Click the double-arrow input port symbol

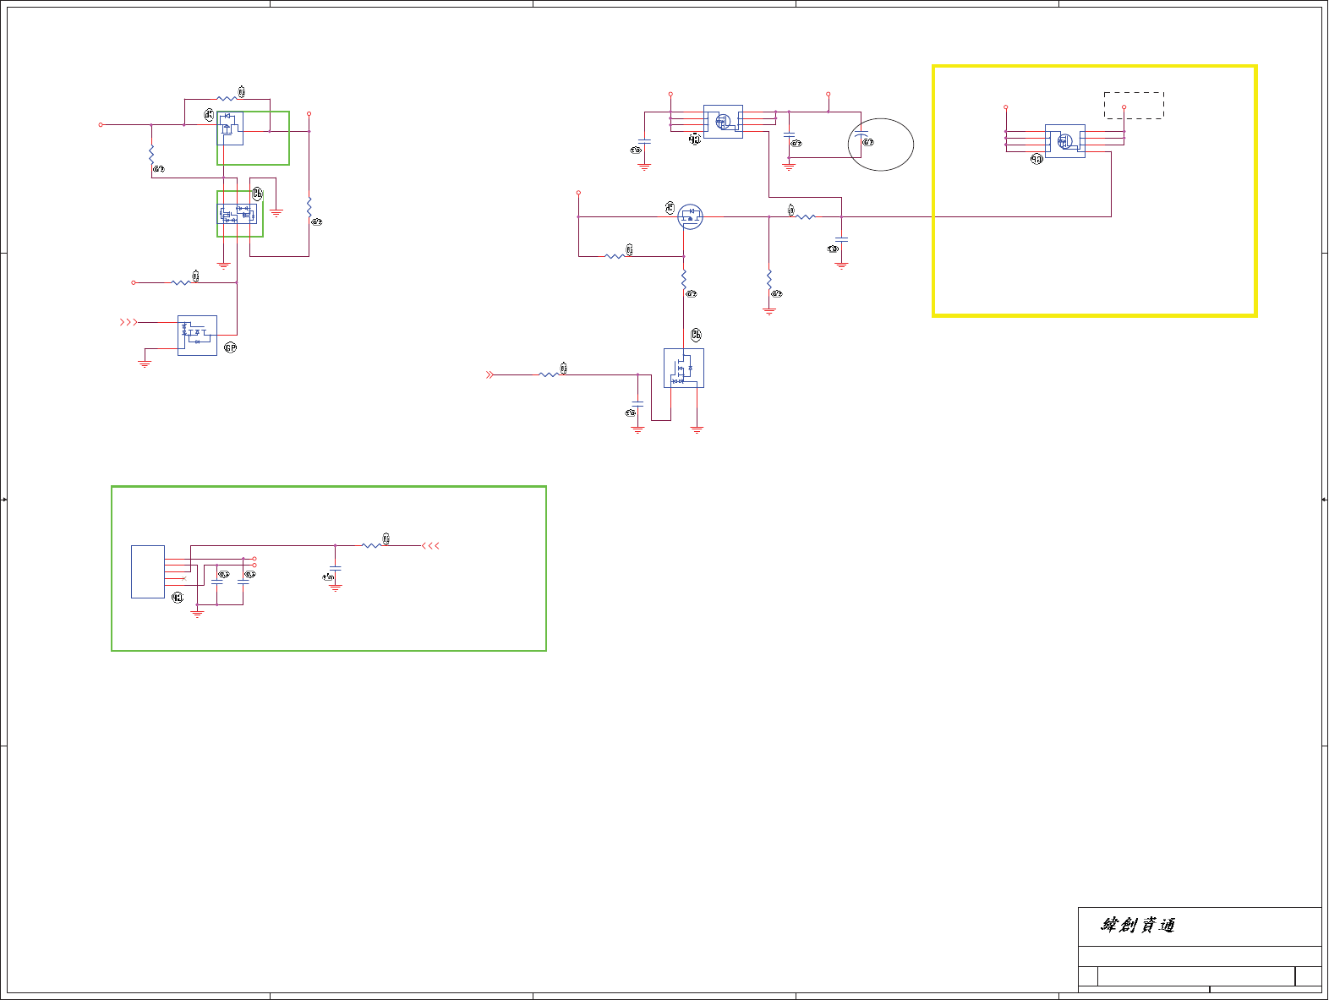489,374
